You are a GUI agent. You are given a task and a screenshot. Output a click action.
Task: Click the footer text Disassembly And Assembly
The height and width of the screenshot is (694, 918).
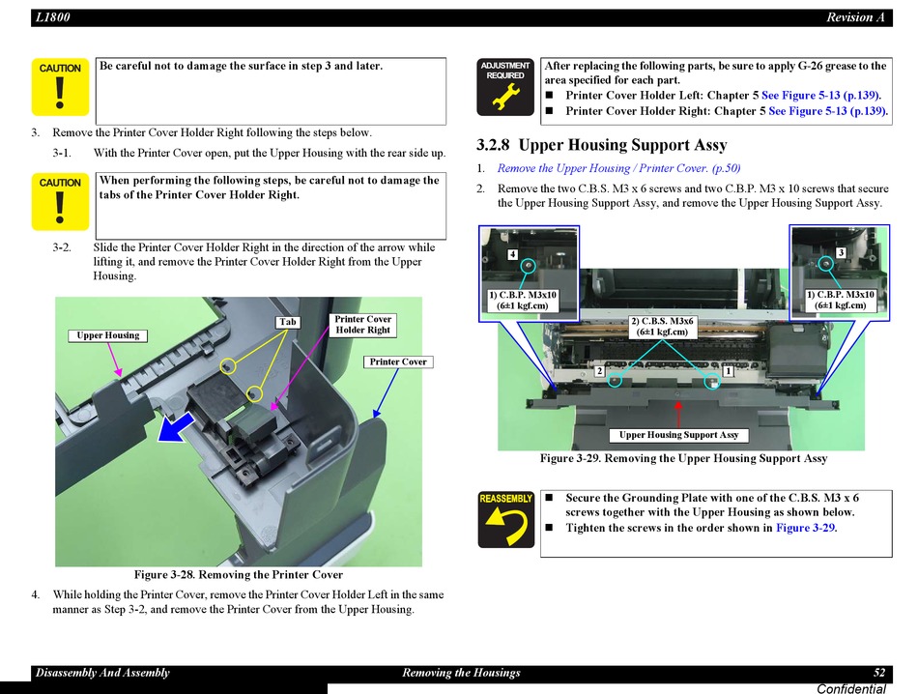coord(102,673)
